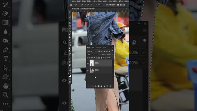Choose the Subtract from Selection mode icon

[88, 5]
